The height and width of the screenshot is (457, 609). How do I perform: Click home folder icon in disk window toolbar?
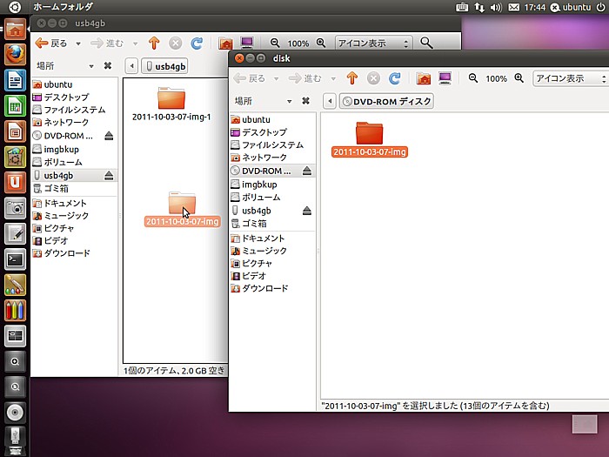(424, 78)
